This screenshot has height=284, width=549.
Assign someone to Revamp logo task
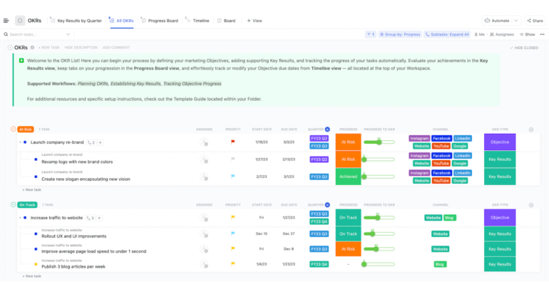point(204,159)
